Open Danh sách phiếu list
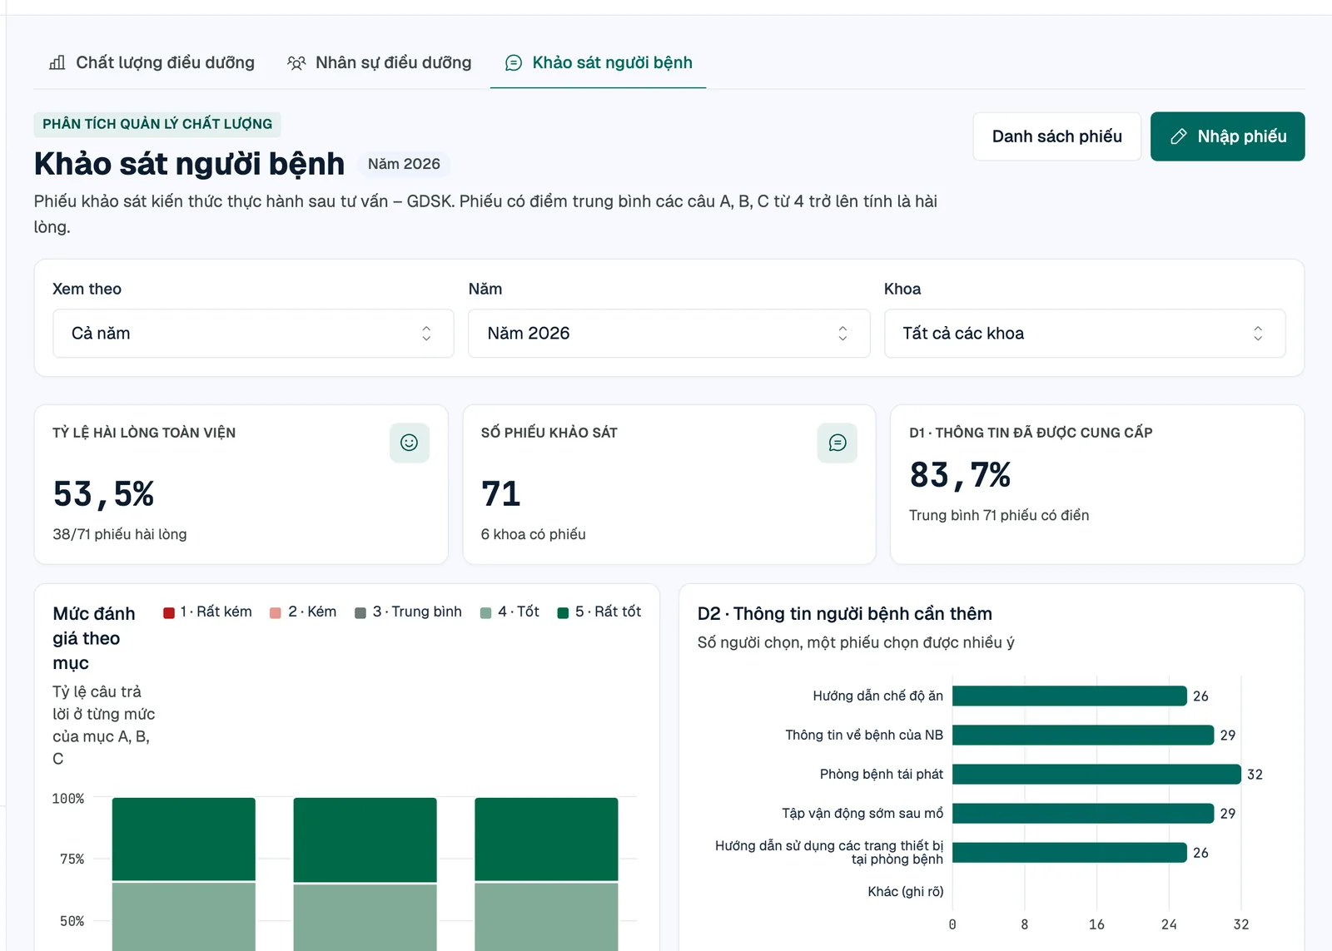This screenshot has height=951, width=1332. pos(1057,136)
